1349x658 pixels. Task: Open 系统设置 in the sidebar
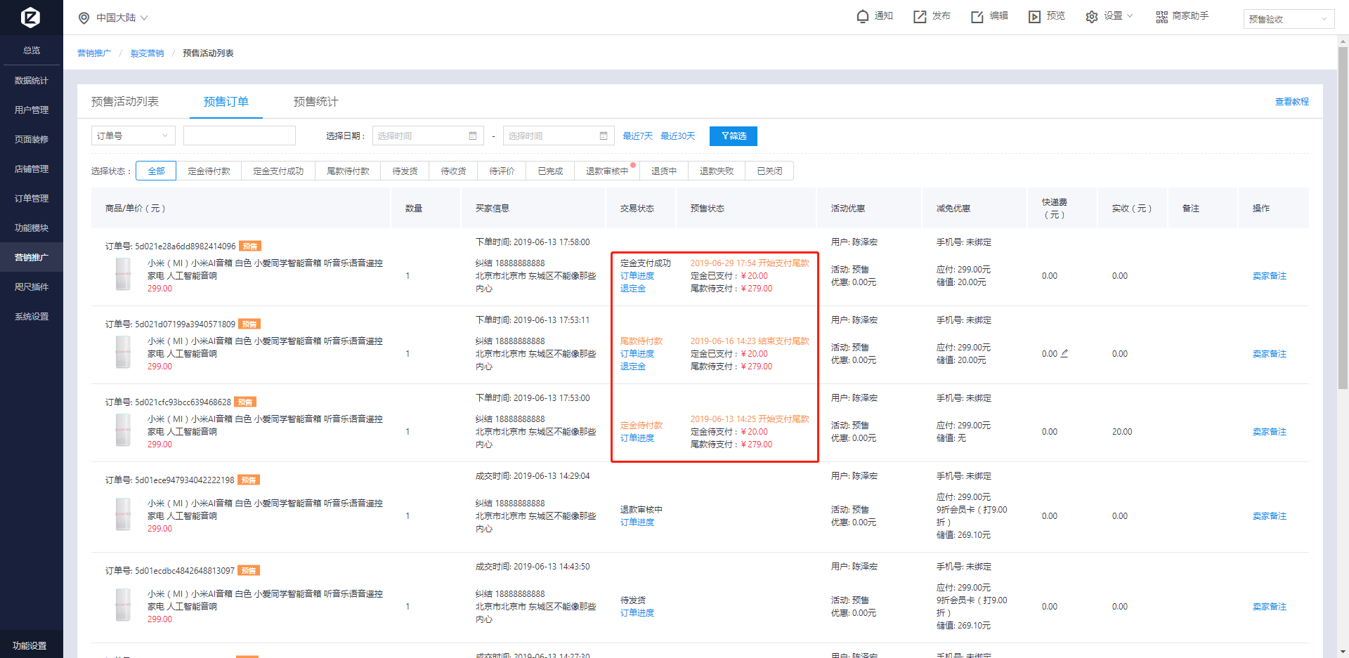point(32,317)
